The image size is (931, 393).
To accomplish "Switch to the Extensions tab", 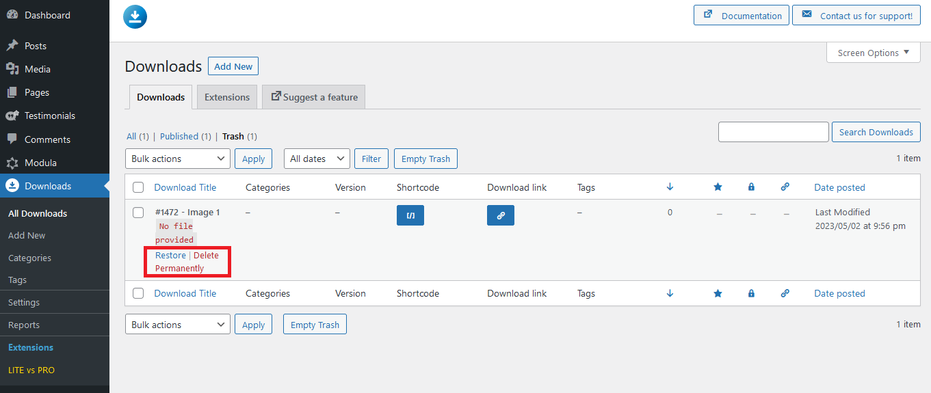I will coord(227,97).
